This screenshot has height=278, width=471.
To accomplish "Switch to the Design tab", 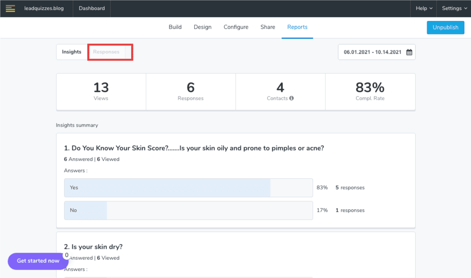I will 202,27.
